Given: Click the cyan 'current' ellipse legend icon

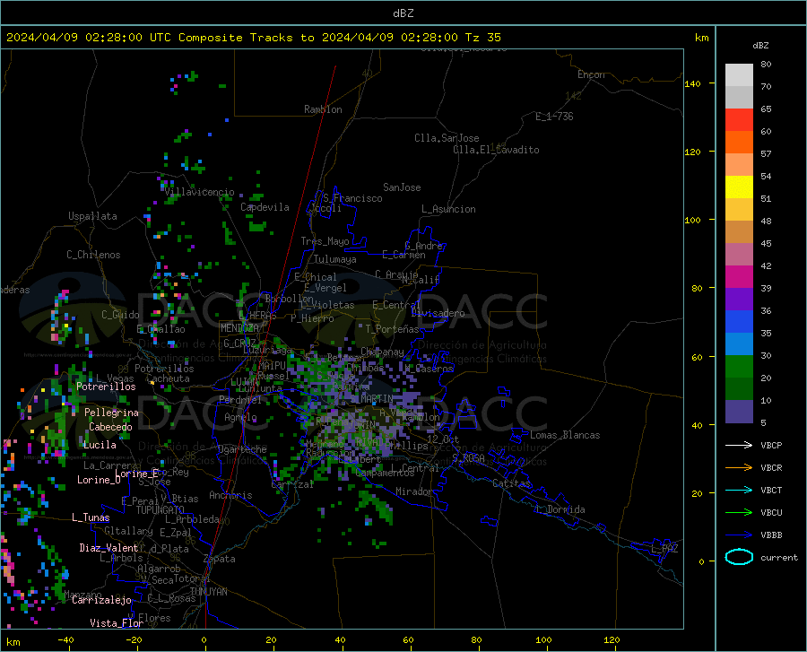Looking at the screenshot, I should click(739, 557).
